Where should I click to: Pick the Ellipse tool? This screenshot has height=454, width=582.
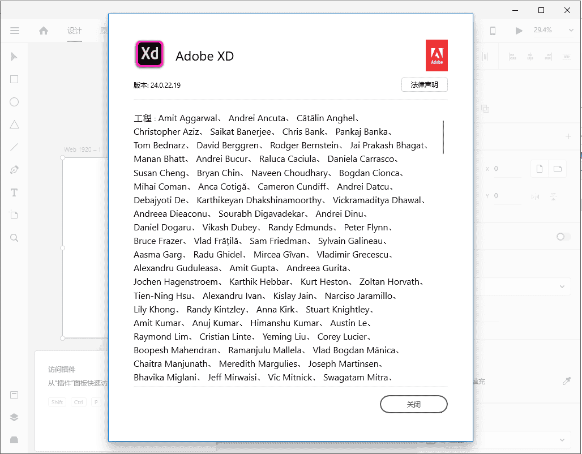click(x=14, y=102)
